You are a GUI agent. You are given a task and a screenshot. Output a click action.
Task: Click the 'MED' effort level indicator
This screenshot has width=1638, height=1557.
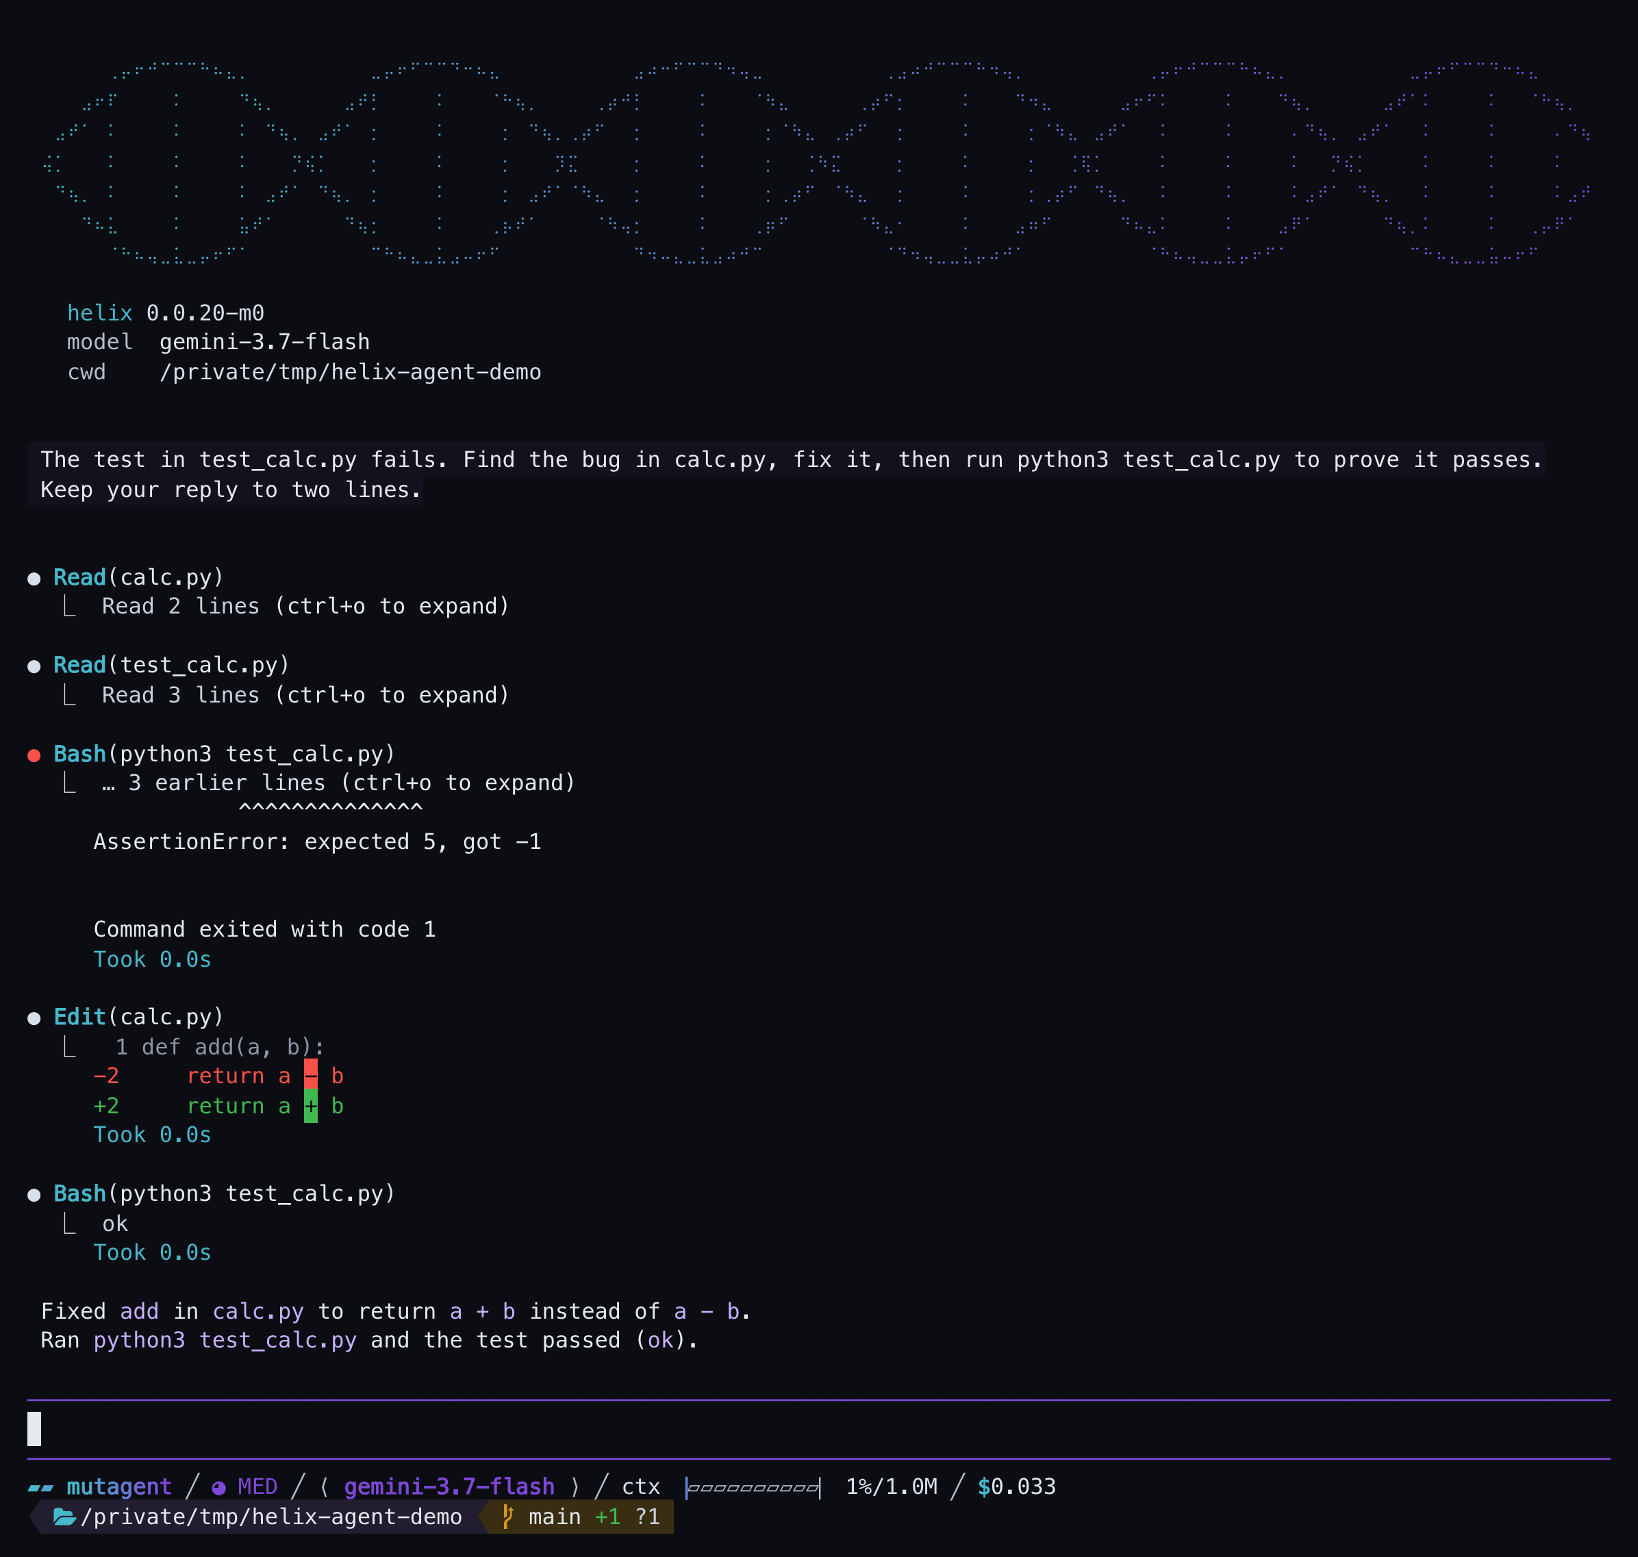257,1486
